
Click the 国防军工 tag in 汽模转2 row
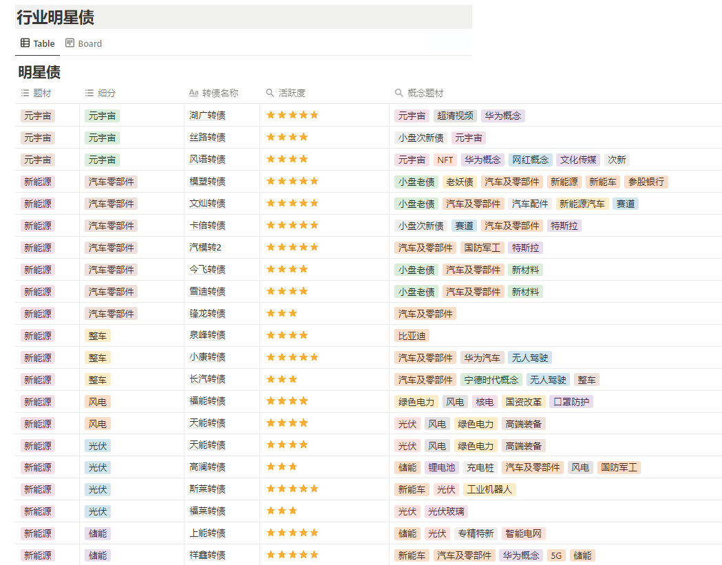(x=482, y=248)
